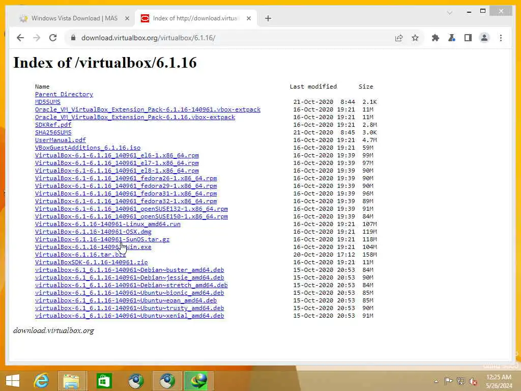
Task: Download the el8 x86_64 rpm package
Action: point(117,171)
